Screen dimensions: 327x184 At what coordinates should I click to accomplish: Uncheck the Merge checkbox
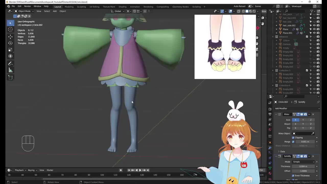click(293, 142)
